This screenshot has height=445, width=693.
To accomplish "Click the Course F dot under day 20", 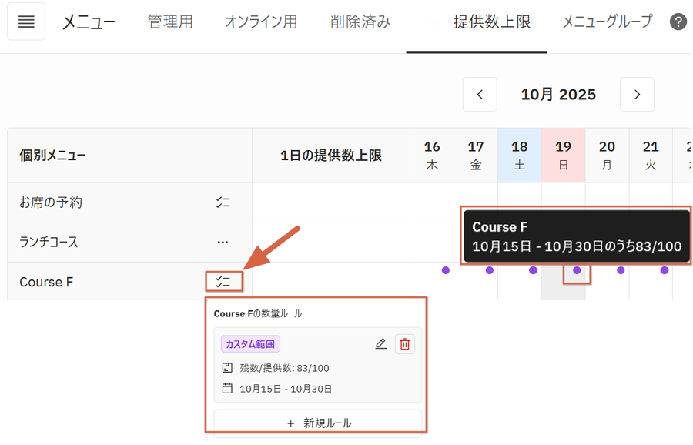I will 621,270.
